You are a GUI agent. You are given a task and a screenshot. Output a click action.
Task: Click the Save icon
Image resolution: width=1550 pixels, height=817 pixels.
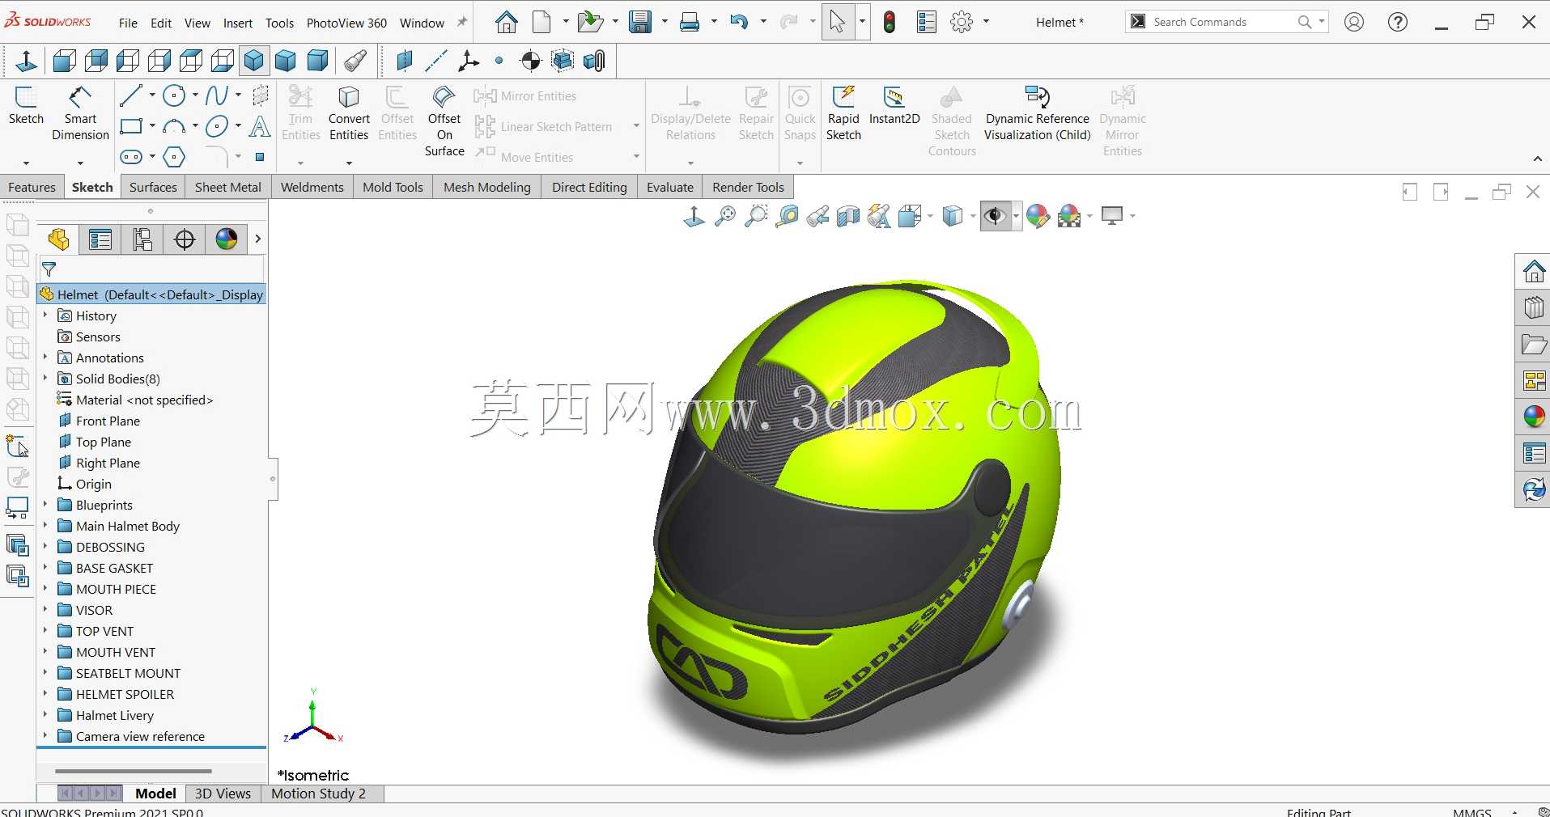click(640, 22)
